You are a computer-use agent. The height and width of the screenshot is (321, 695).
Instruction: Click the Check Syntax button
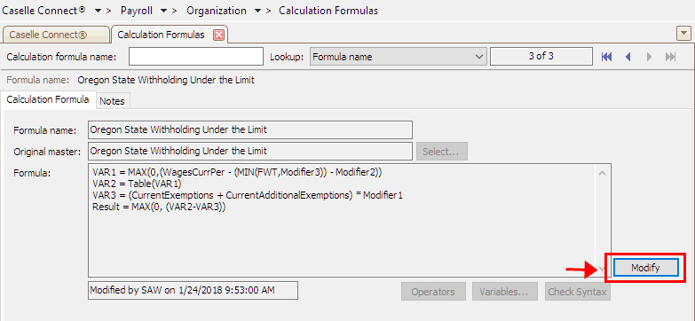577,292
